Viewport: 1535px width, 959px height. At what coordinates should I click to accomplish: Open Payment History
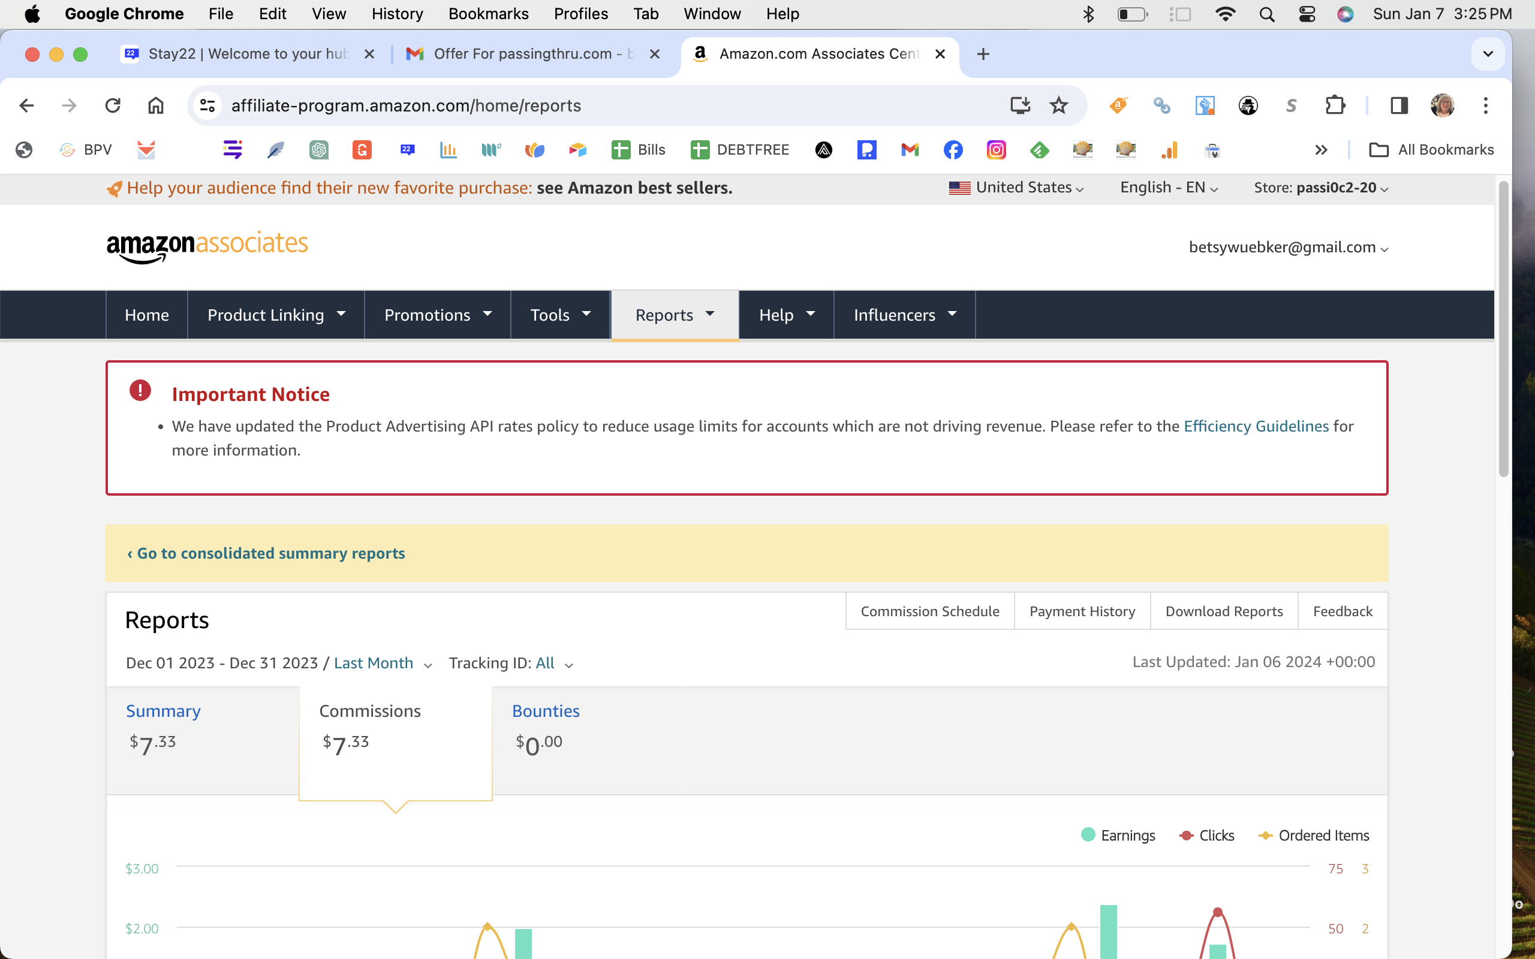1082,611
